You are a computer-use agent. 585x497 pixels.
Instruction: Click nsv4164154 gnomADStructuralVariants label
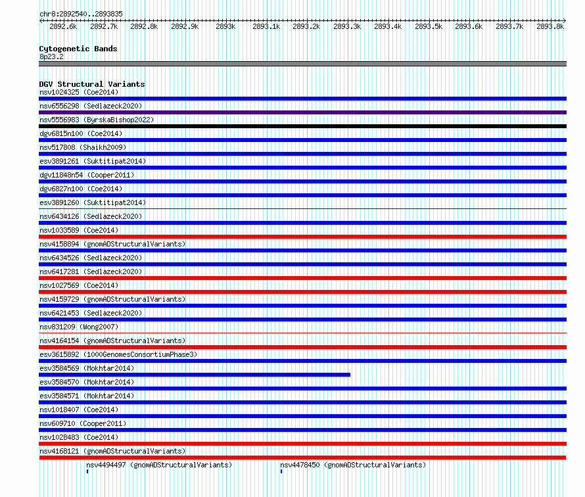[x=112, y=341]
